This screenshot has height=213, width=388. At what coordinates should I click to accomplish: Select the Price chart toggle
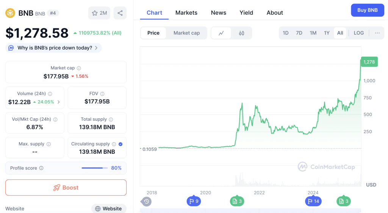pos(153,33)
